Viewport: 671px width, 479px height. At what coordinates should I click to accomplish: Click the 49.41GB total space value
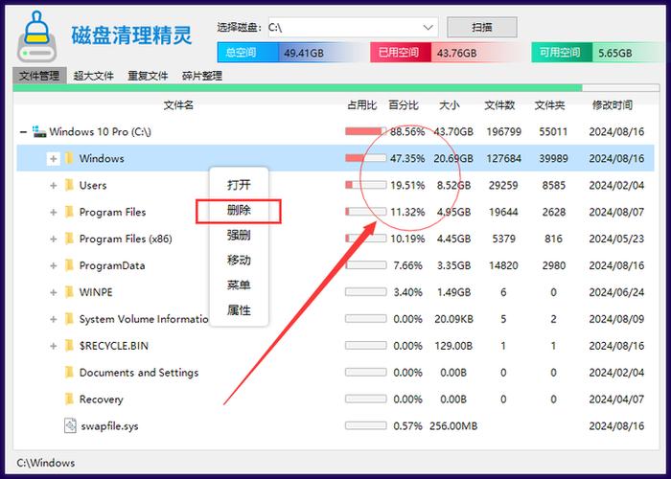(304, 53)
